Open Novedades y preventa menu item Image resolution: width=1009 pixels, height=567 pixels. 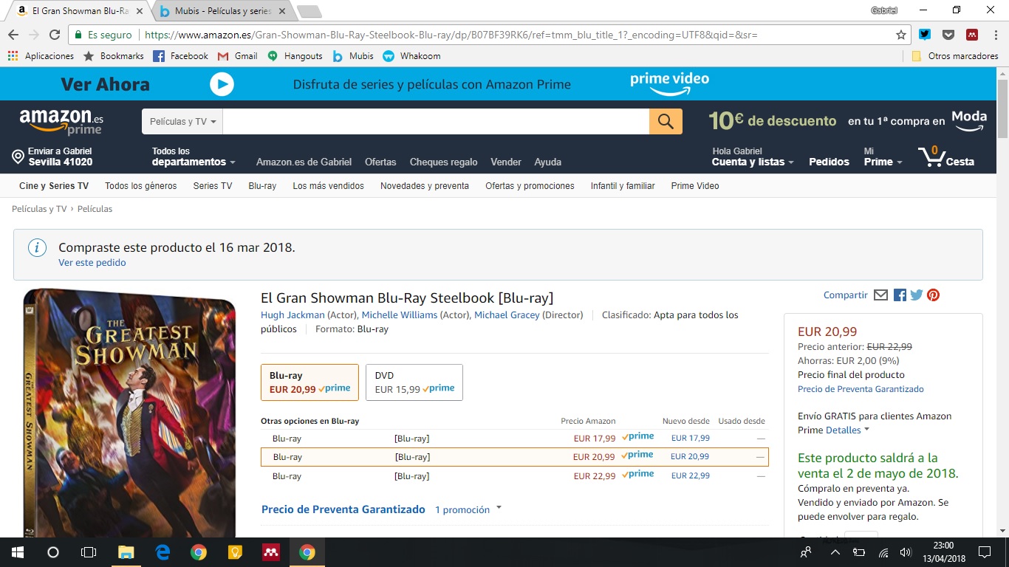coord(425,186)
